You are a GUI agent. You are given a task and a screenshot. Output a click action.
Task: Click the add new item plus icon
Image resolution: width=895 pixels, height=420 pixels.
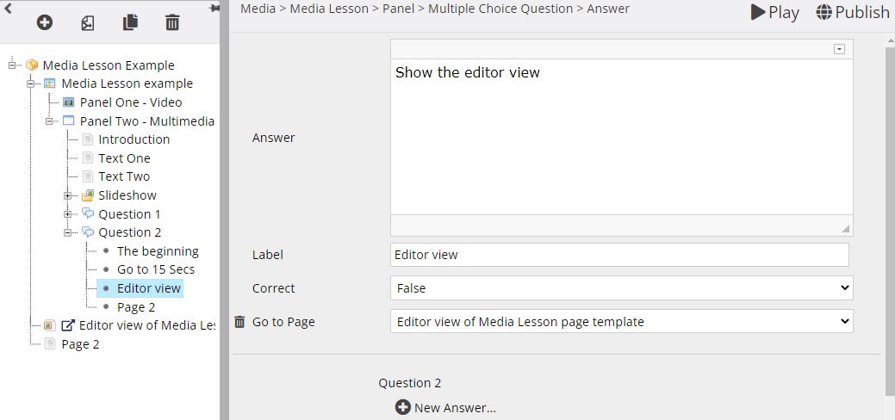click(x=45, y=22)
